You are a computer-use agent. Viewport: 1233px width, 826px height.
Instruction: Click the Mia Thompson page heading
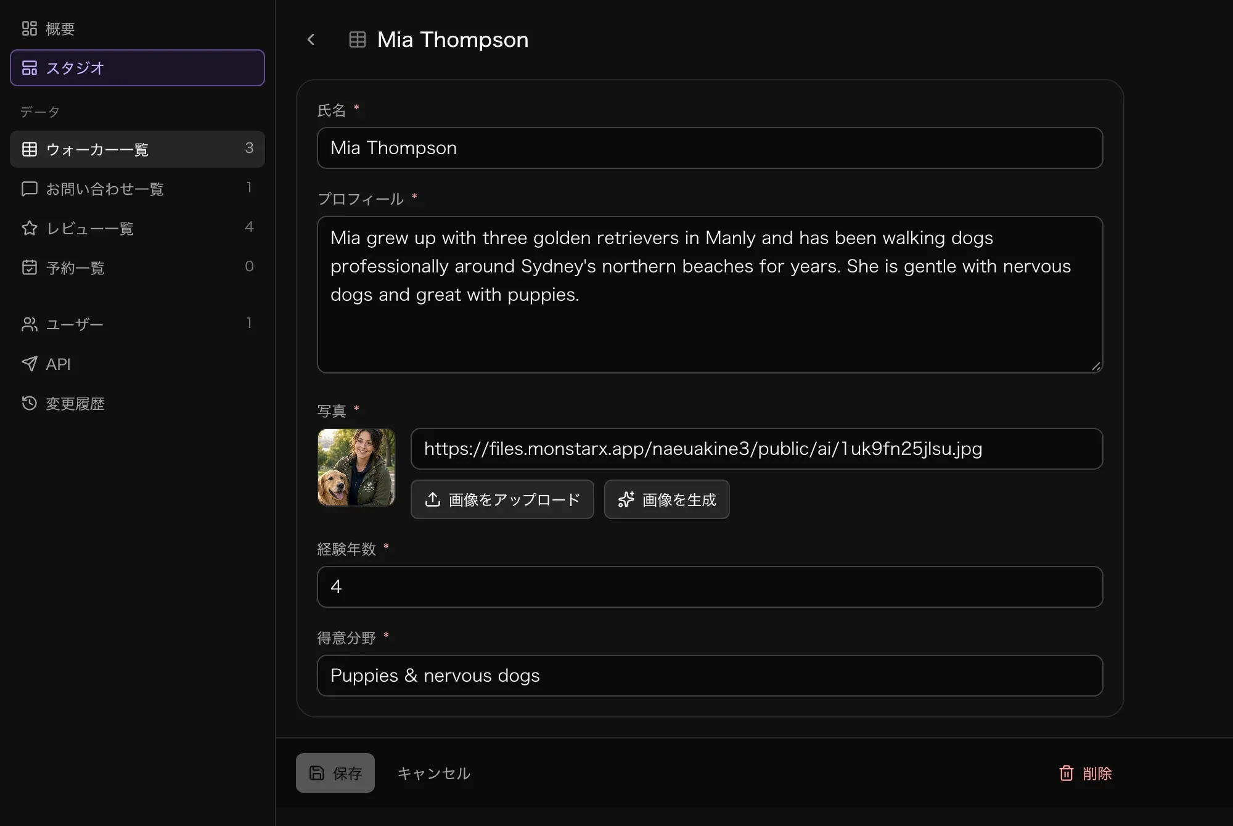click(x=453, y=39)
